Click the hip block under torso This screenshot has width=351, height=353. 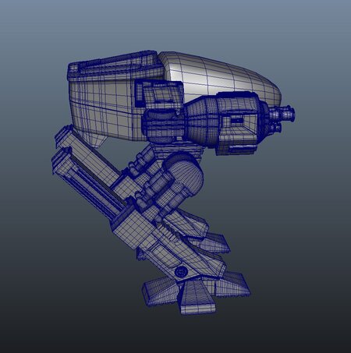[x=177, y=150]
